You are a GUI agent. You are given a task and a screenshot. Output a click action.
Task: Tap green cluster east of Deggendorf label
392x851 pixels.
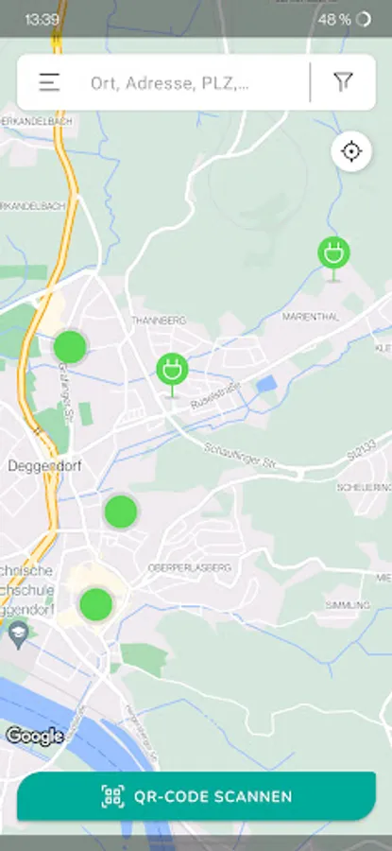[120, 512]
